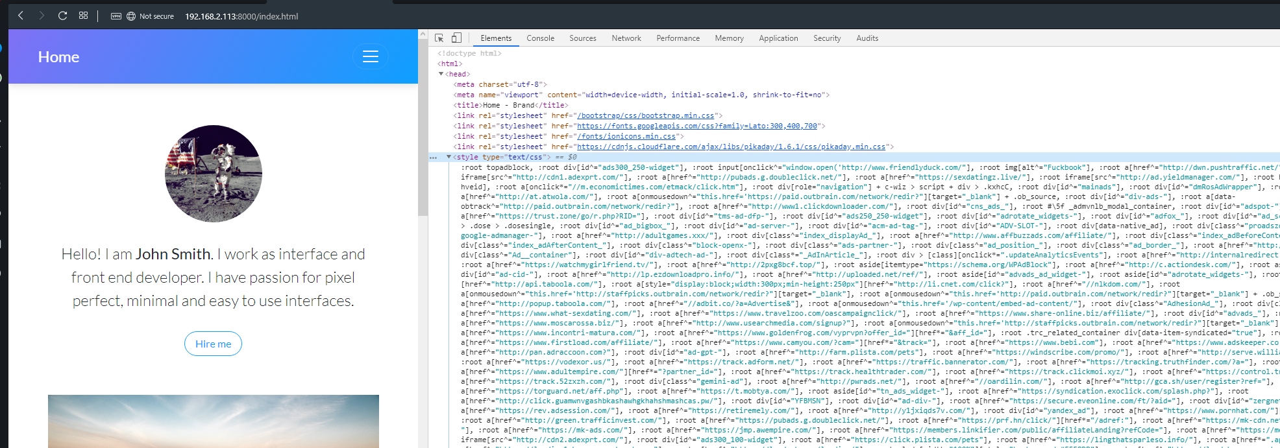
Task: Select the meta name="viewport" node
Action: coord(641,95)
